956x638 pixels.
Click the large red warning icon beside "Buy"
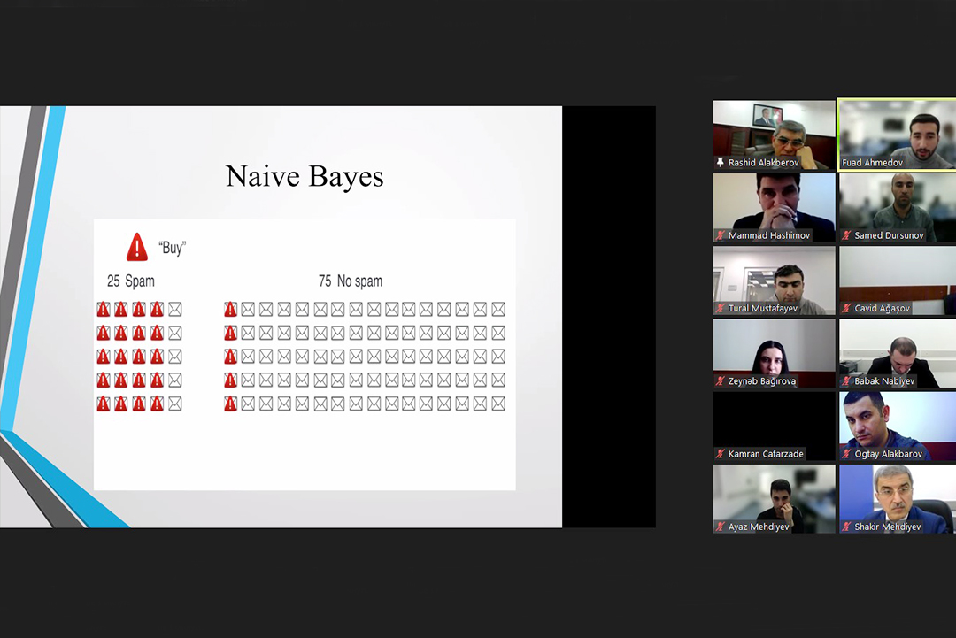coord(137,247)
